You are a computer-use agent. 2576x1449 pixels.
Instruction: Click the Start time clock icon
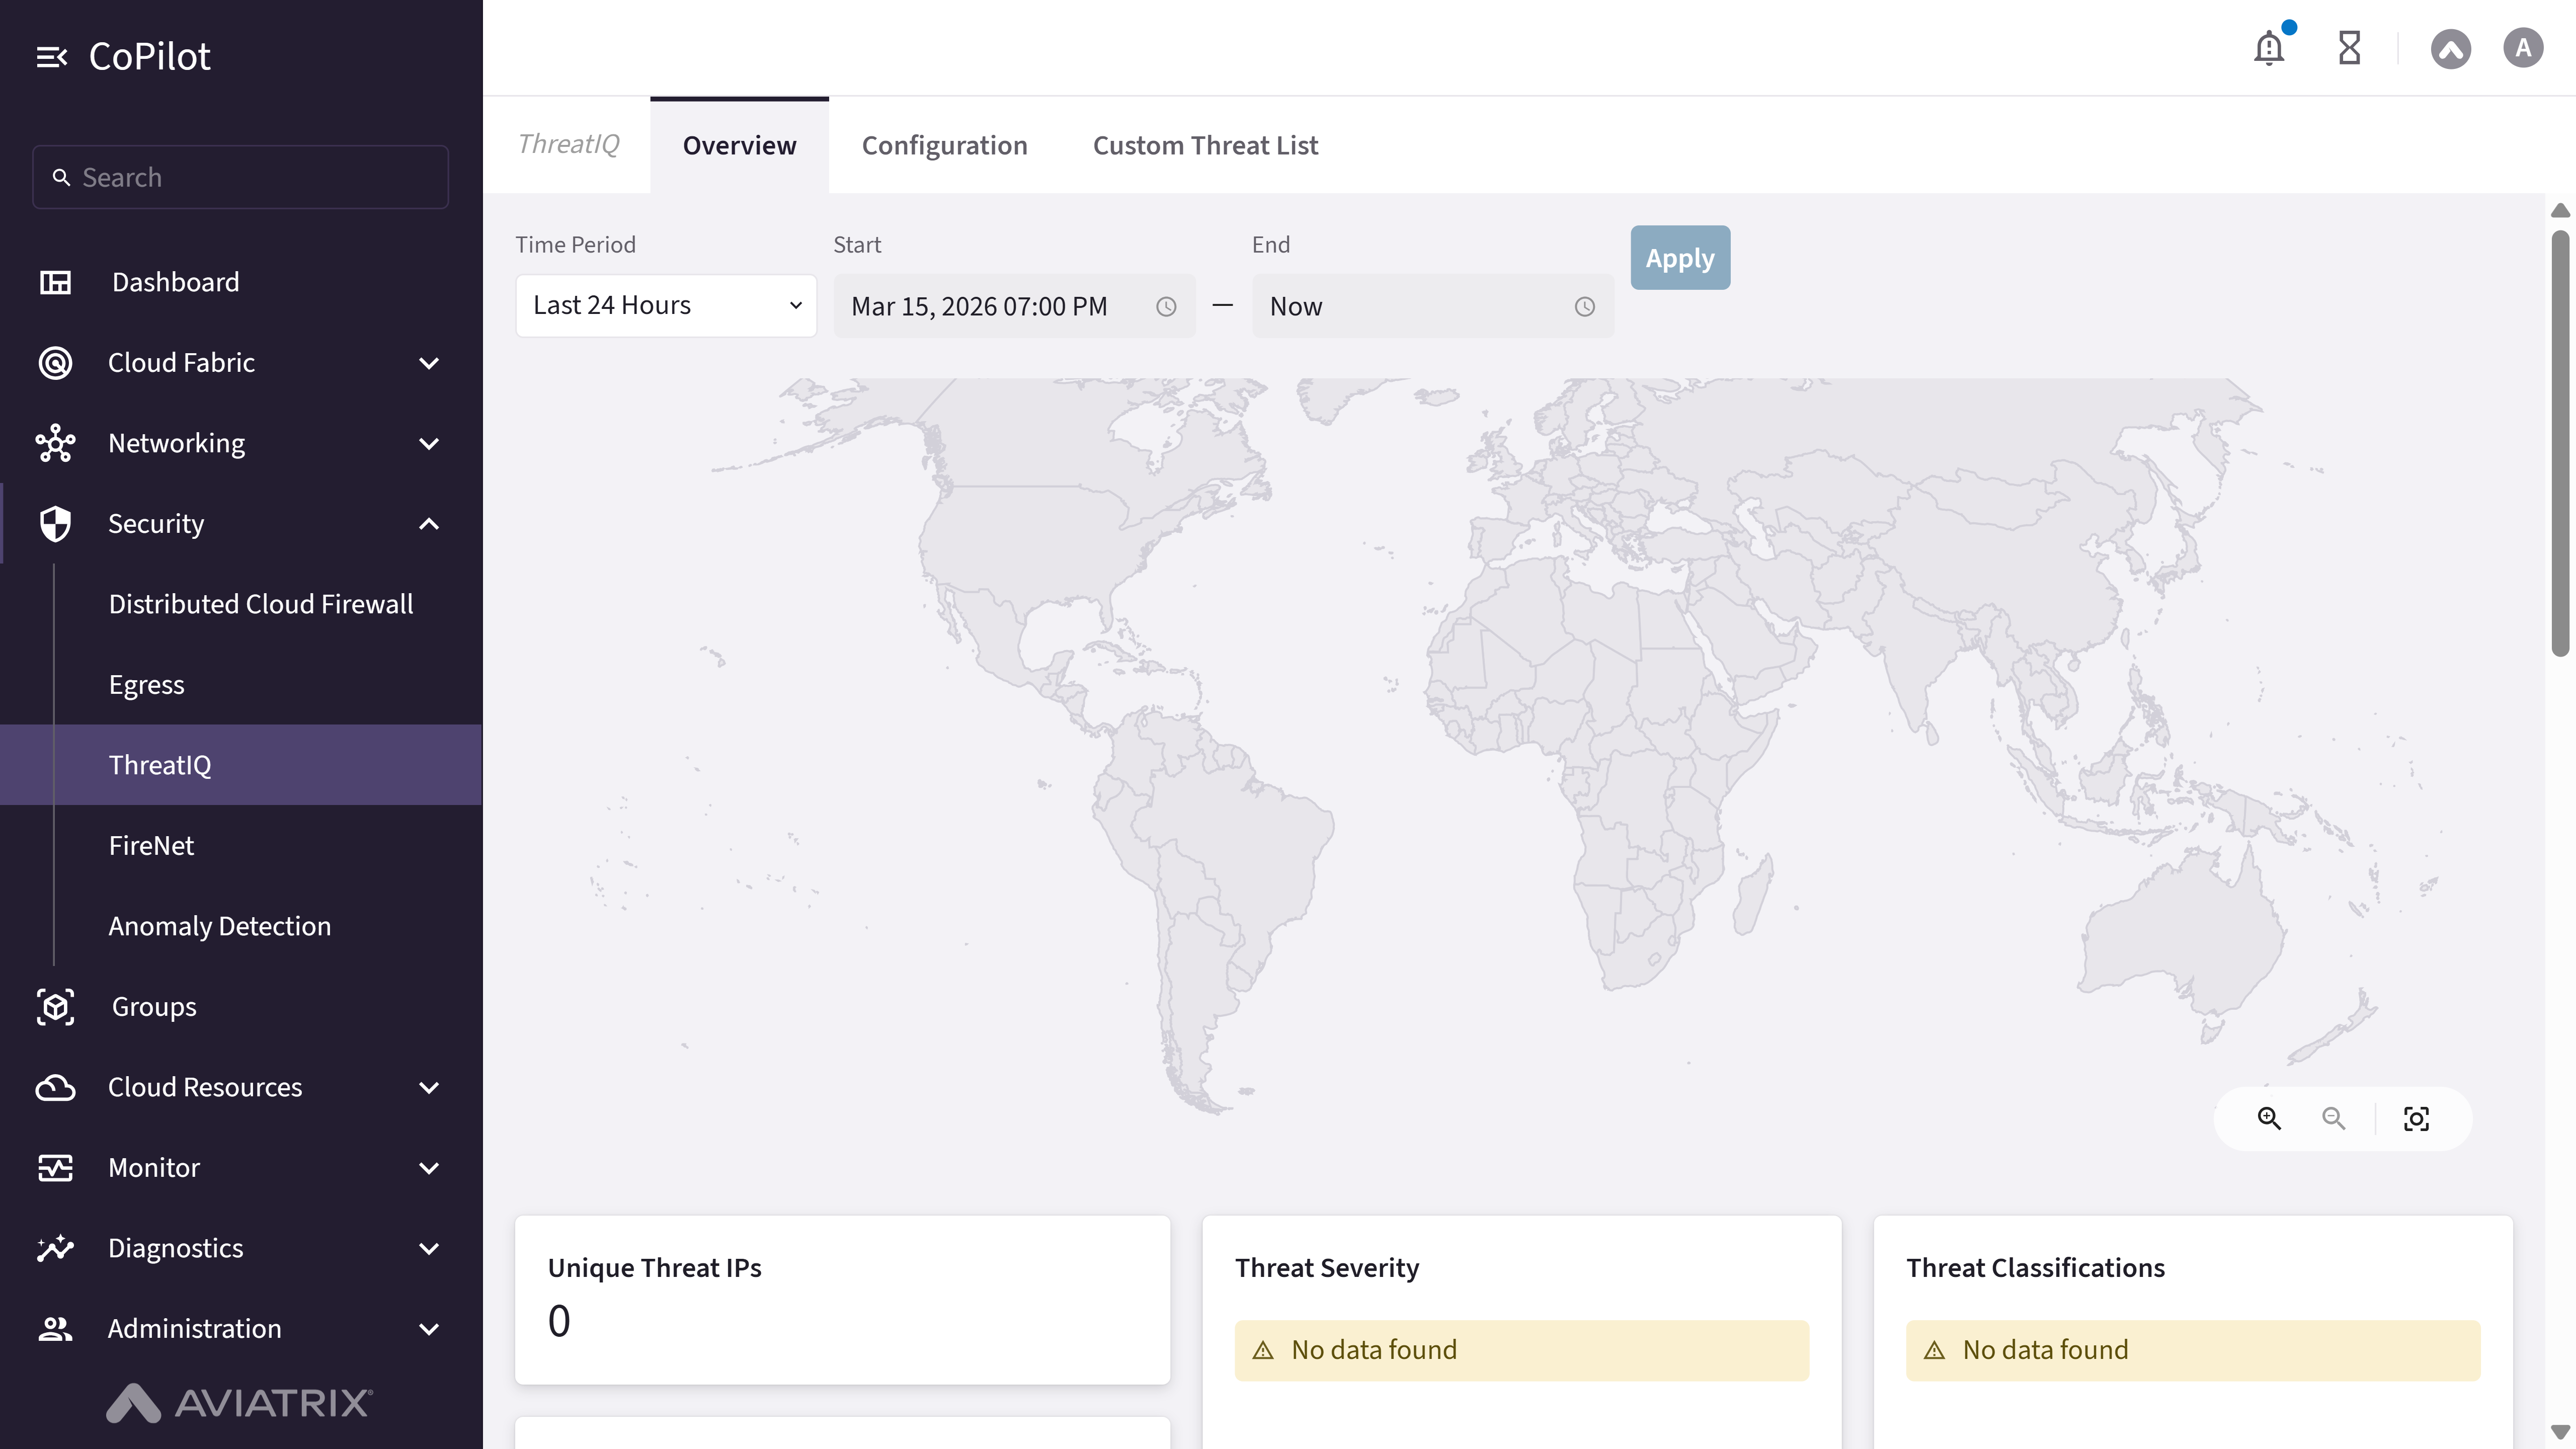(1166, 307)
